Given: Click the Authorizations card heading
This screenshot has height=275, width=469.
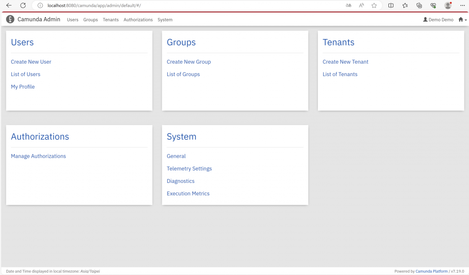Looking at the screenshot, I should click(x=40, y=137).
